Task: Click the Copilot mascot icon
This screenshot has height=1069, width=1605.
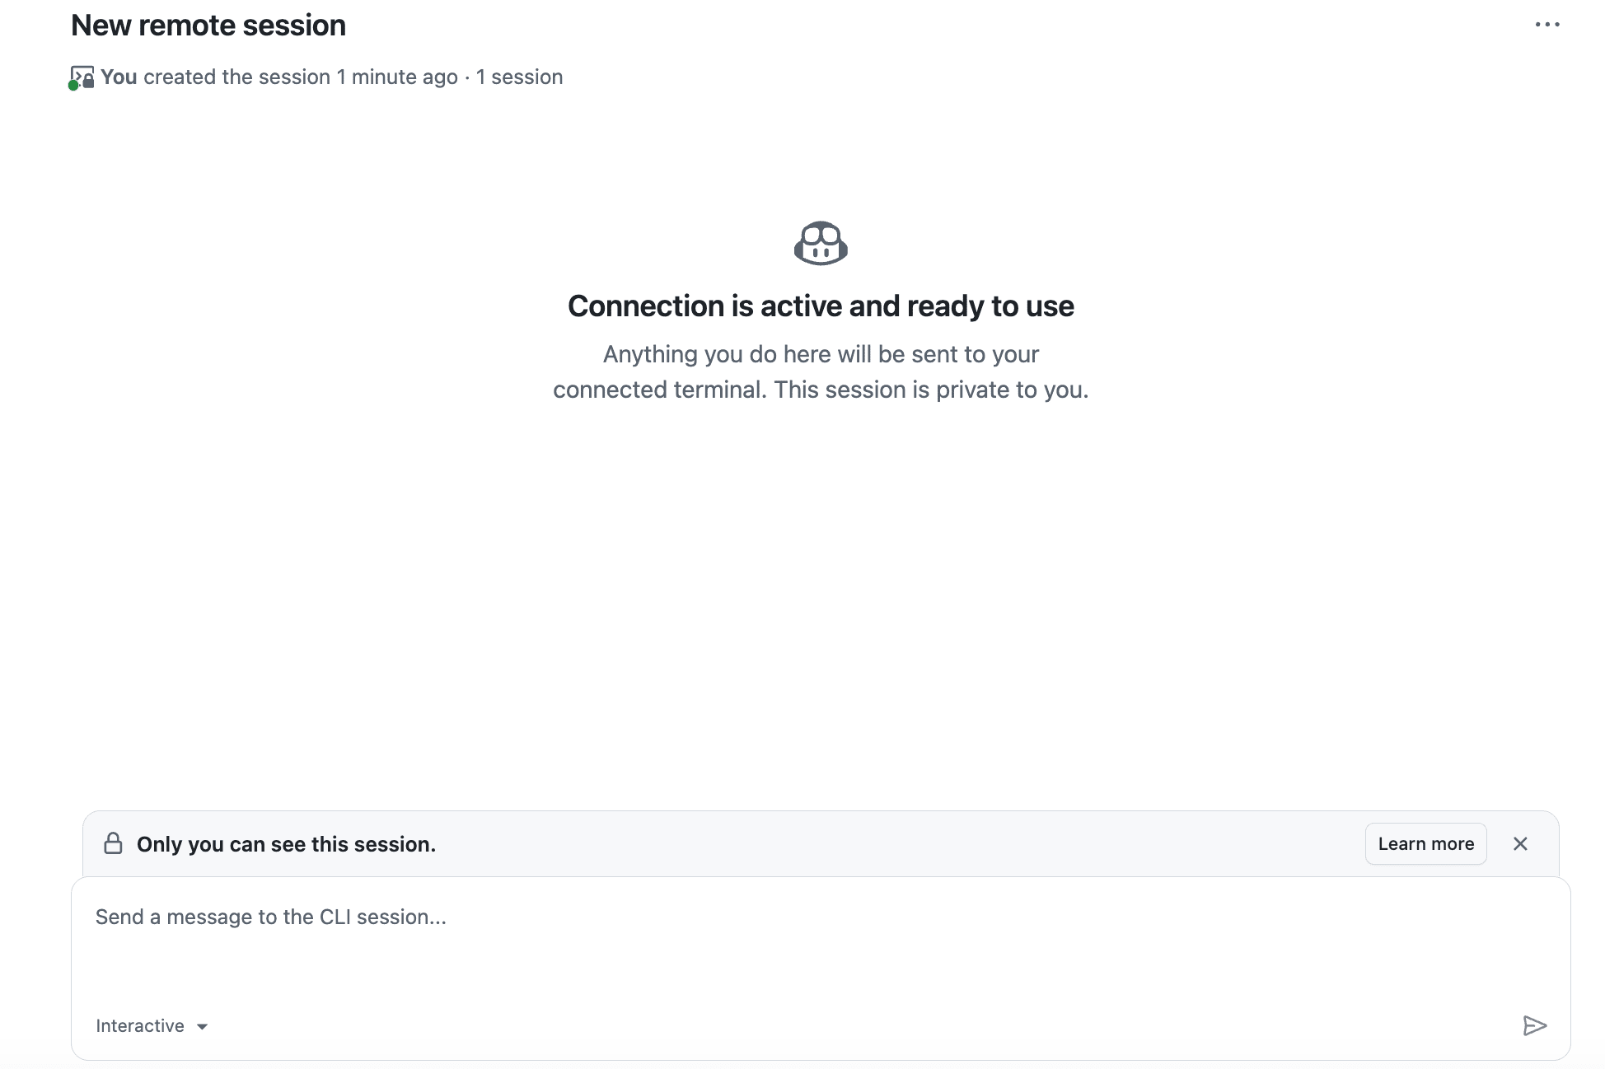Action: pos(821,243)
